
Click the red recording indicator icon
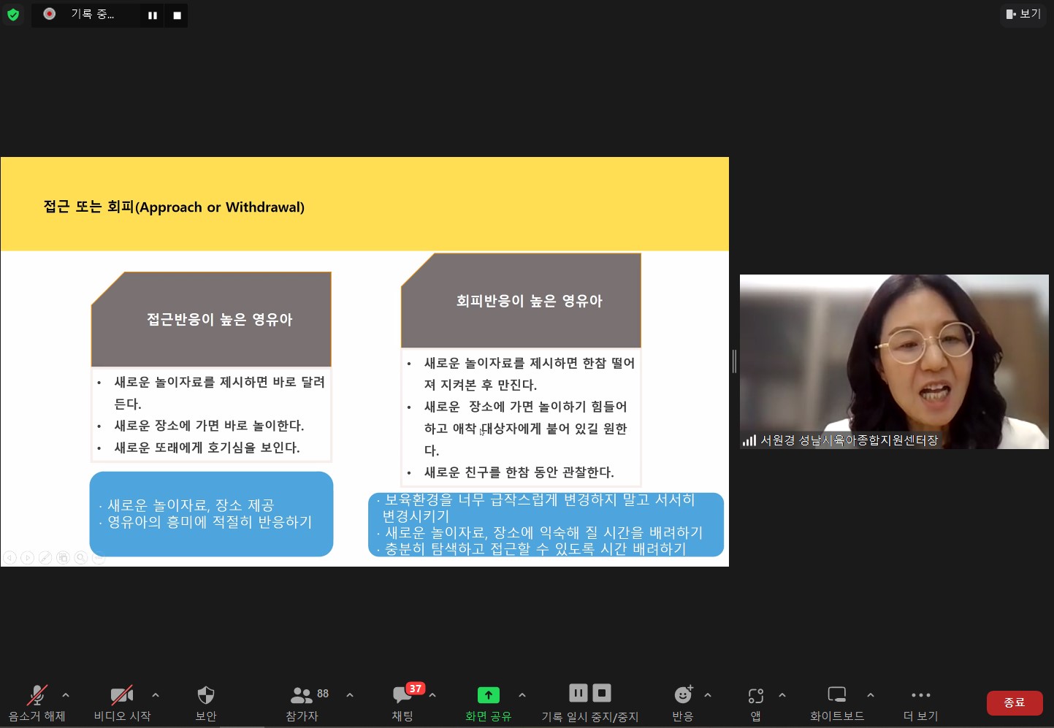click(50, 14)
